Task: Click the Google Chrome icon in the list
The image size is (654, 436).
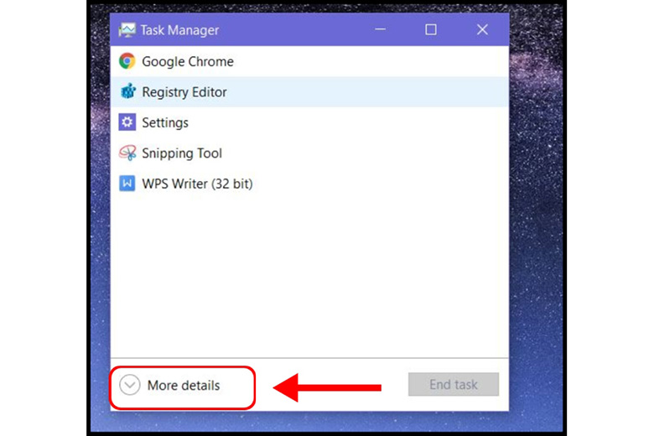Action: 127,61
